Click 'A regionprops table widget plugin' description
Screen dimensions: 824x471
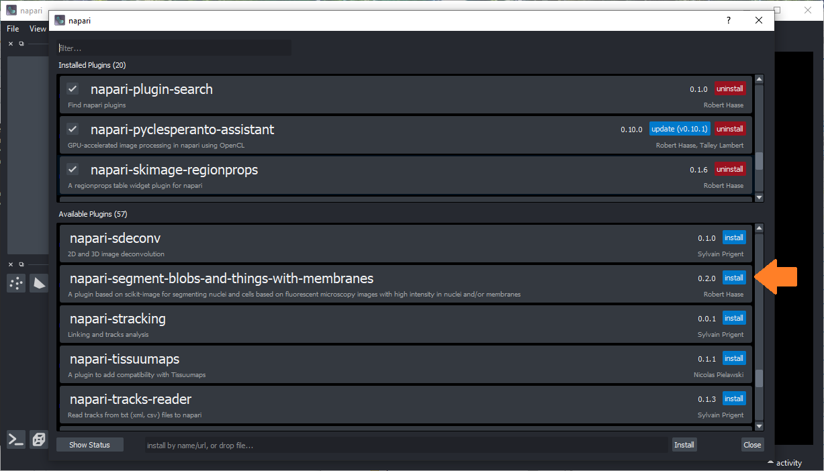coord(135,186)
